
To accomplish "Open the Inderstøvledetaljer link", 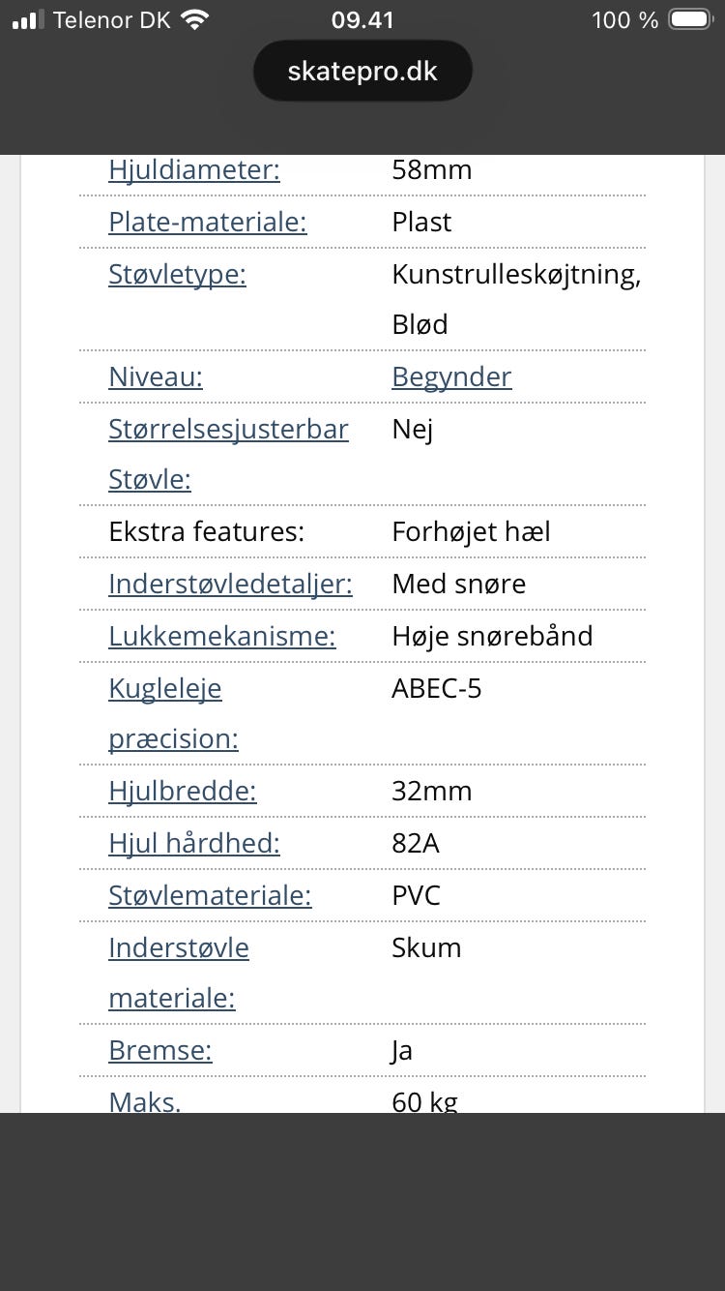I will [x=230, y=585].
